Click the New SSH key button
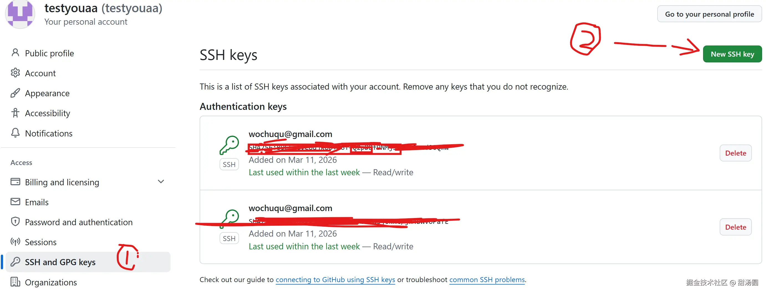Screen dimensions: 766x294 click(732, 54)
